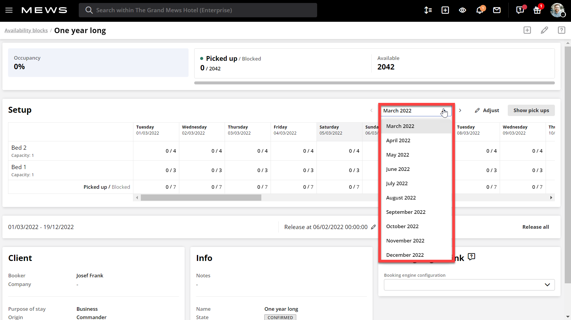Open the Availability blocks breadcrumb link
This screenshot has width=571, height=320.
point(26,30)
